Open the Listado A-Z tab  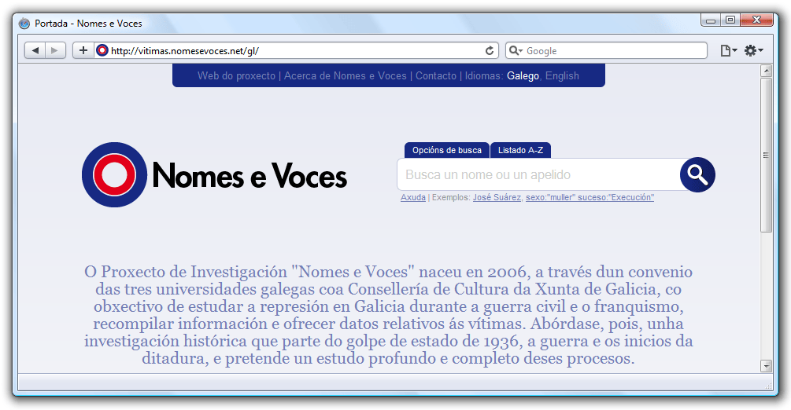click(x=520, y=150)
